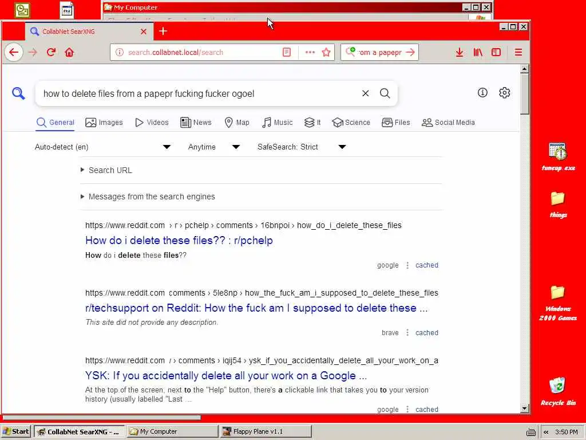Switch to the Social Media category
Viewport: 586px width, 440px height.
(x=448, y=123)
